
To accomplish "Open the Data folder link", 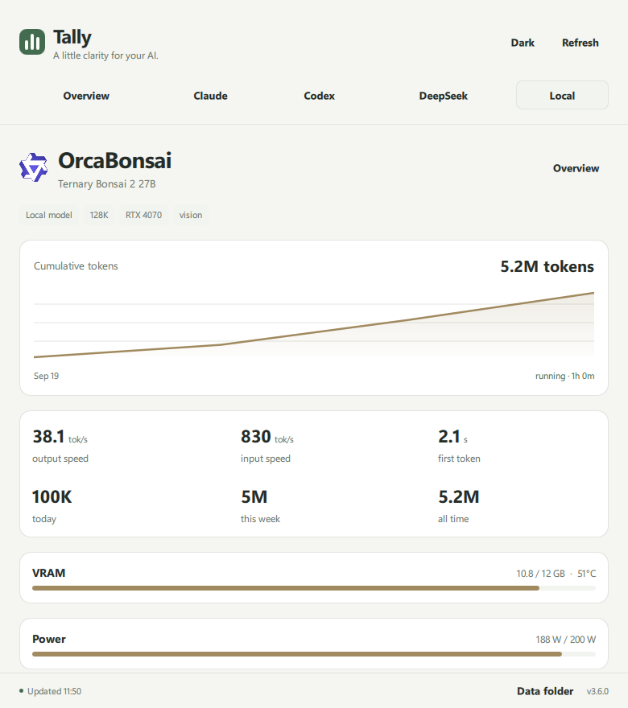I will [x=545, y=691].
